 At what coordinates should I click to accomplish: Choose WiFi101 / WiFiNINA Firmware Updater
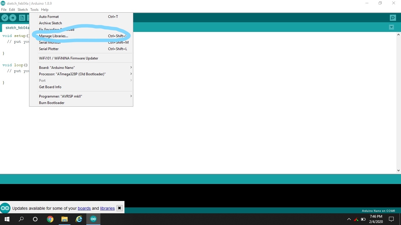(x=81, y=58)
